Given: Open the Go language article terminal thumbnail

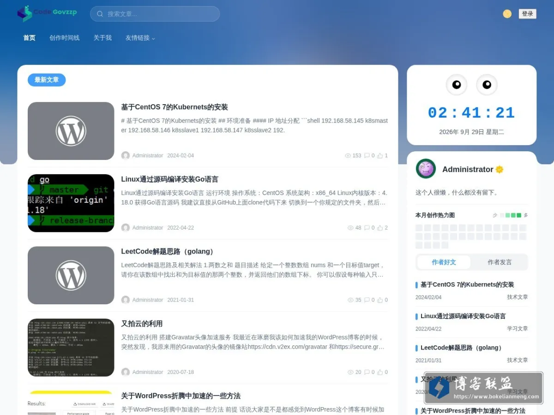Looking at the screenshot, I should [x=71, y=203].
